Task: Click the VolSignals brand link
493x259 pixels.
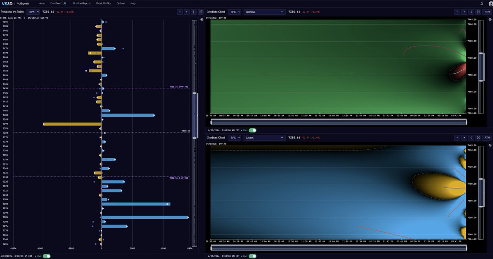Action: point(24,3)
